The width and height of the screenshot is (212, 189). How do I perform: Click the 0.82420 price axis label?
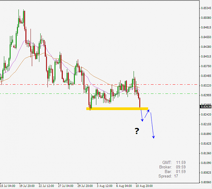pyautogui.click(x=206, y=114)
